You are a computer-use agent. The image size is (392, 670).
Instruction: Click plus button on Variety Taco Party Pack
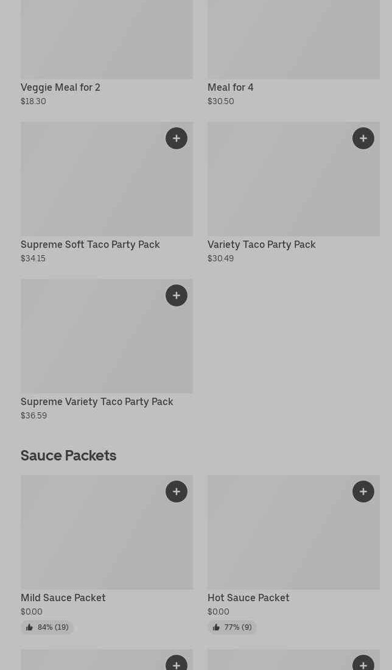tap(363, 138)
